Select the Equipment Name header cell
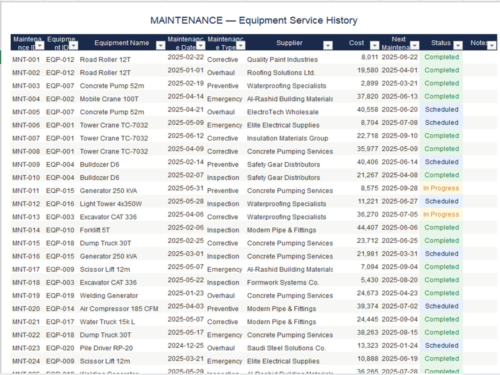 click(122, 42)
